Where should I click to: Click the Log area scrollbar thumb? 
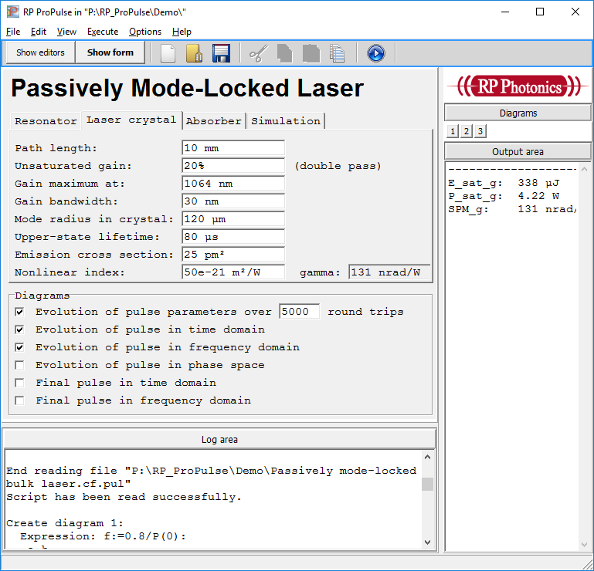click(x=428, y=485)
